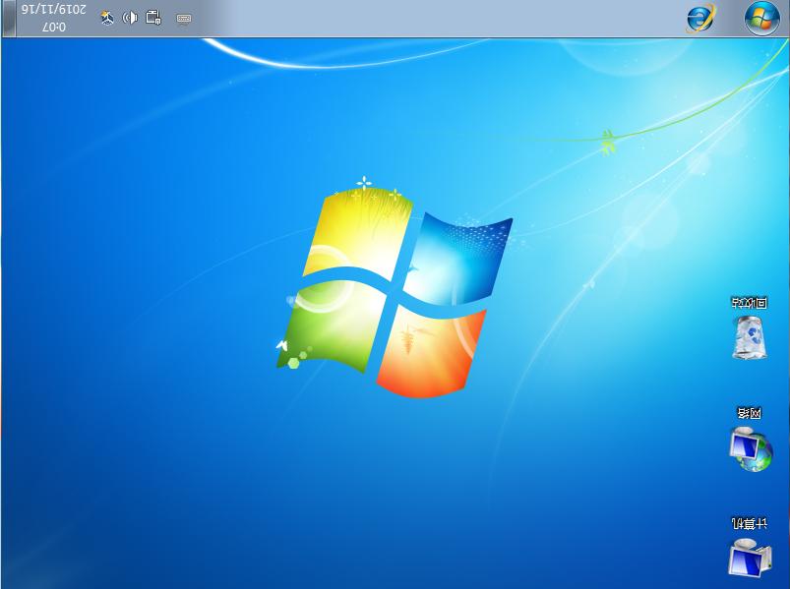Image resolution: width=790 pixels, height=589 pixels.
Task: Click the volume speaker tray icon
Action: pos(130,18)
